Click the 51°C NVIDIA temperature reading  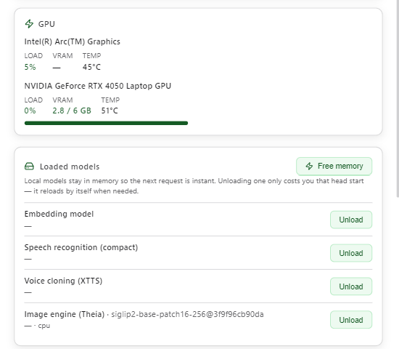[110, 111]
